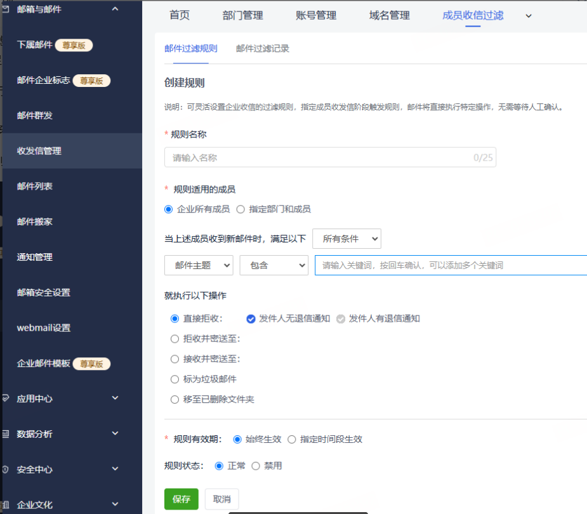Open the more-tabs dropdown arrow
Image resolution: width=587 pixels, height=514 pixels.
click(x=528, y=16)
